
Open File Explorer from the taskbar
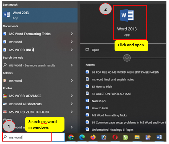pos(137,137)
